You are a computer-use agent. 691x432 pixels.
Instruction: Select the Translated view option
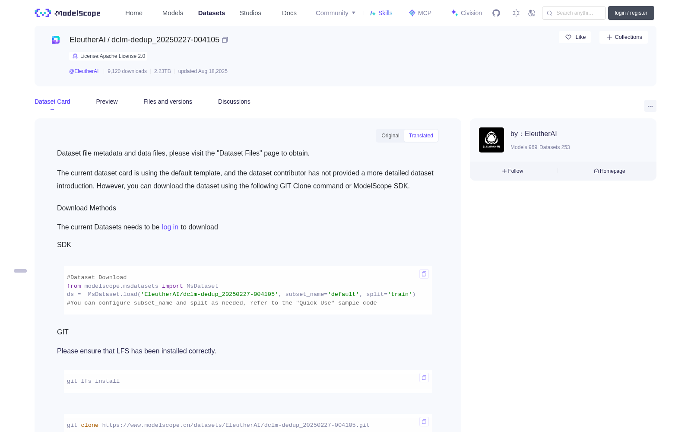tap(421, 136)
